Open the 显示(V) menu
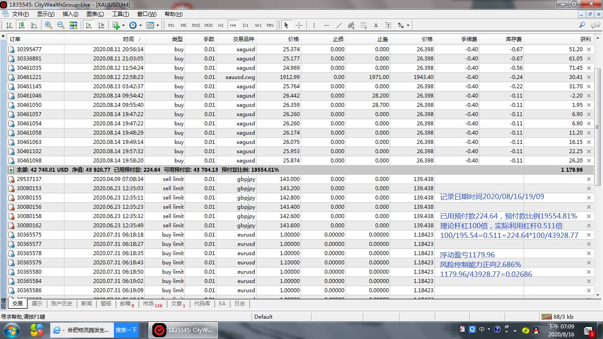Screen dimensions: 603x339 (45, 14)
